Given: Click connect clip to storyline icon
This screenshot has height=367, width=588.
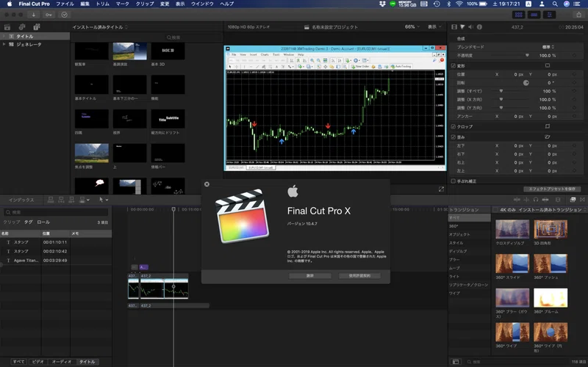Looking at the screenshot, I should click(x=51, y=200).
